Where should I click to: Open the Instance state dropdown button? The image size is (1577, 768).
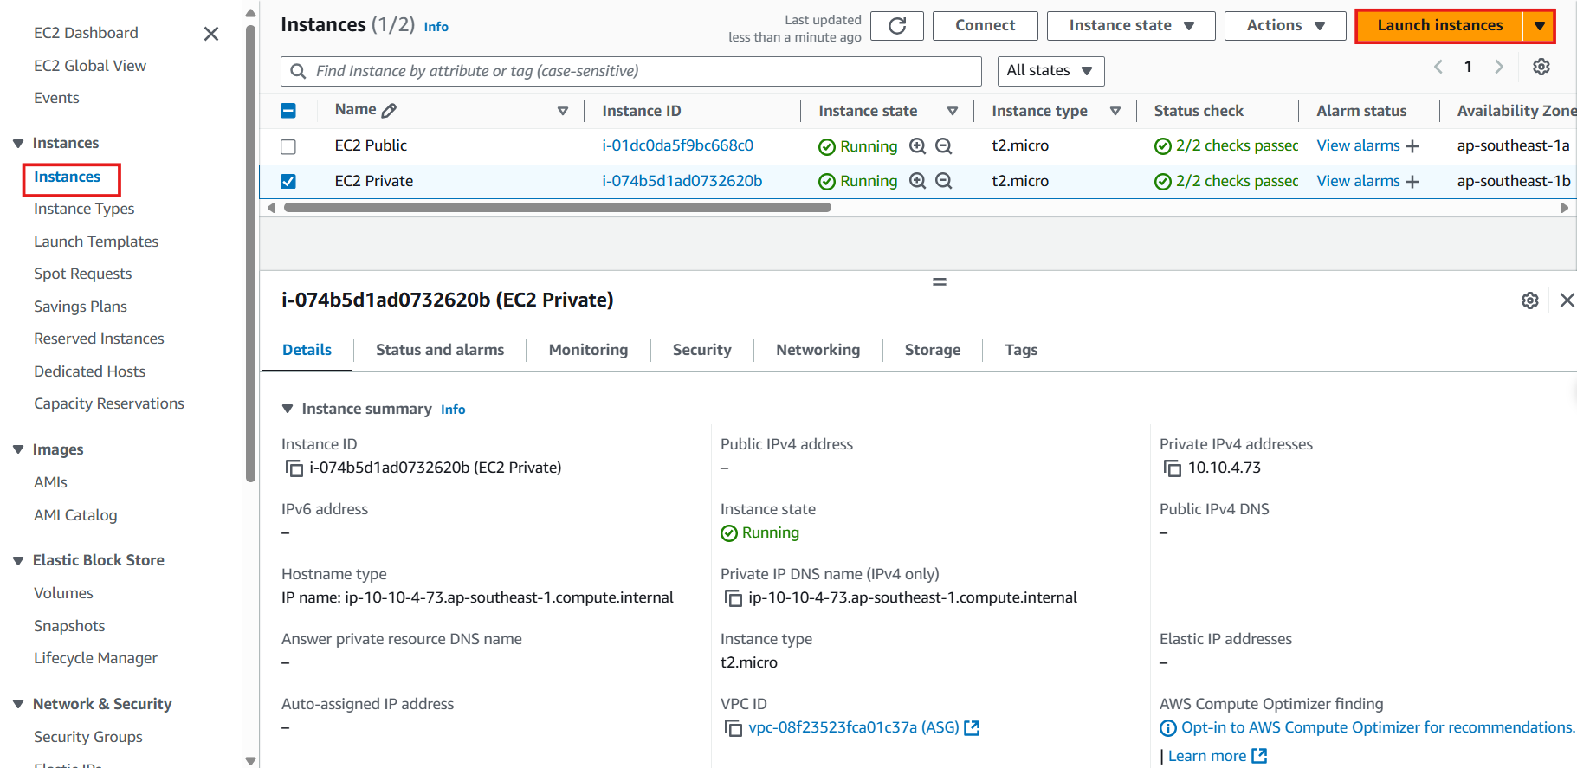(x=1131, y=26)
